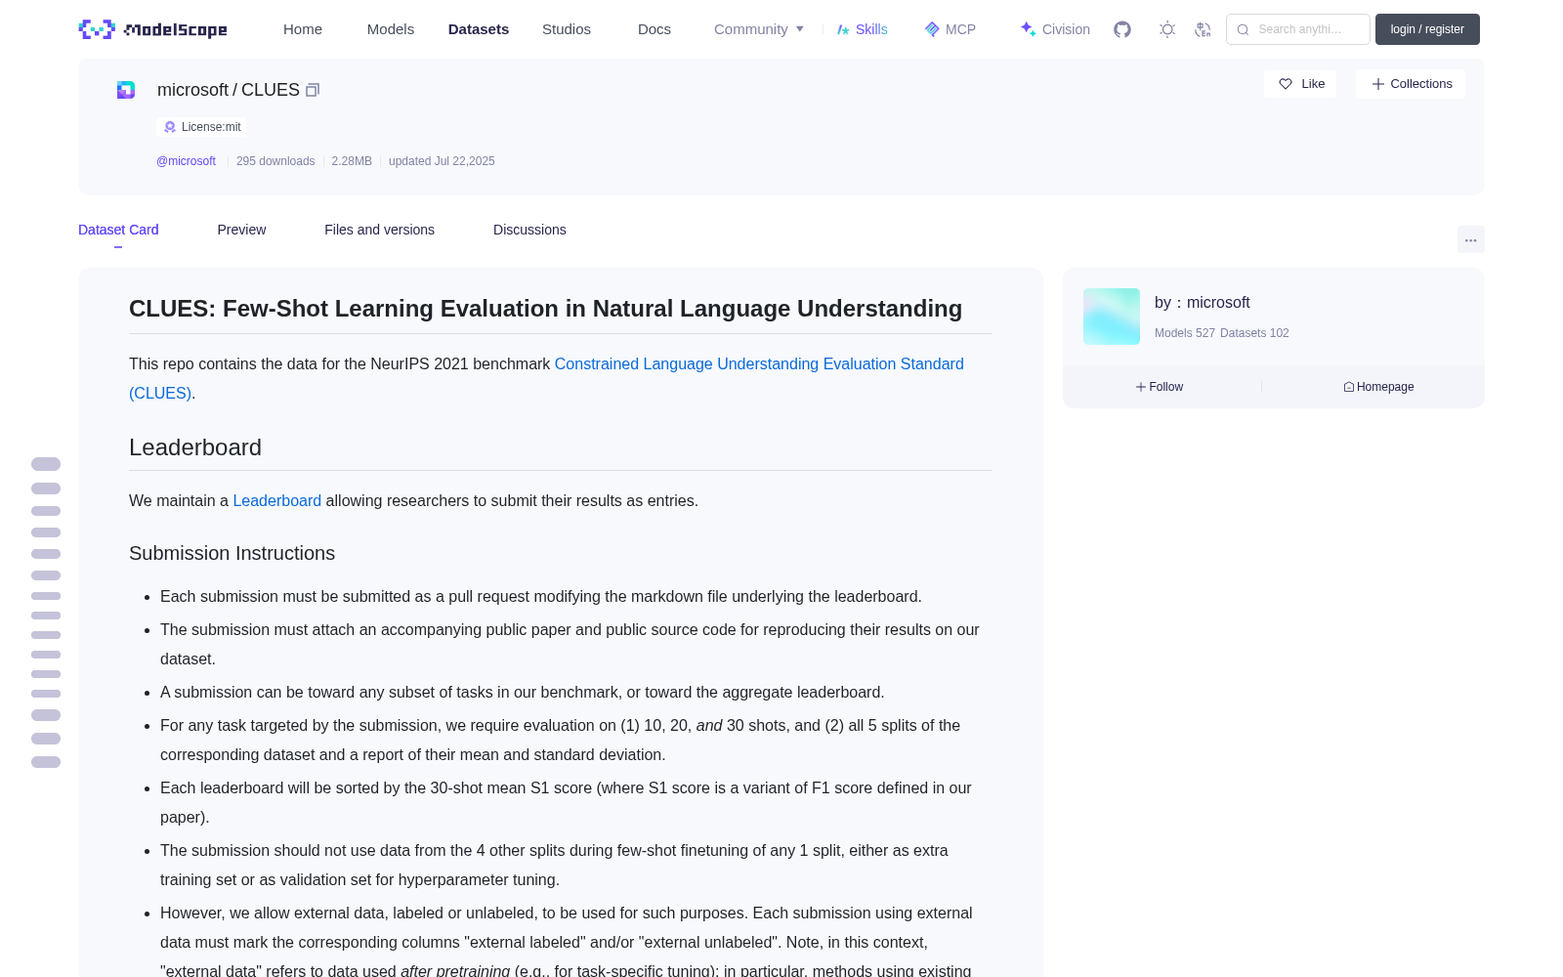Copy dataset name with the copy icon
The image size is (1563, 977).
click(x=313, y=90)
